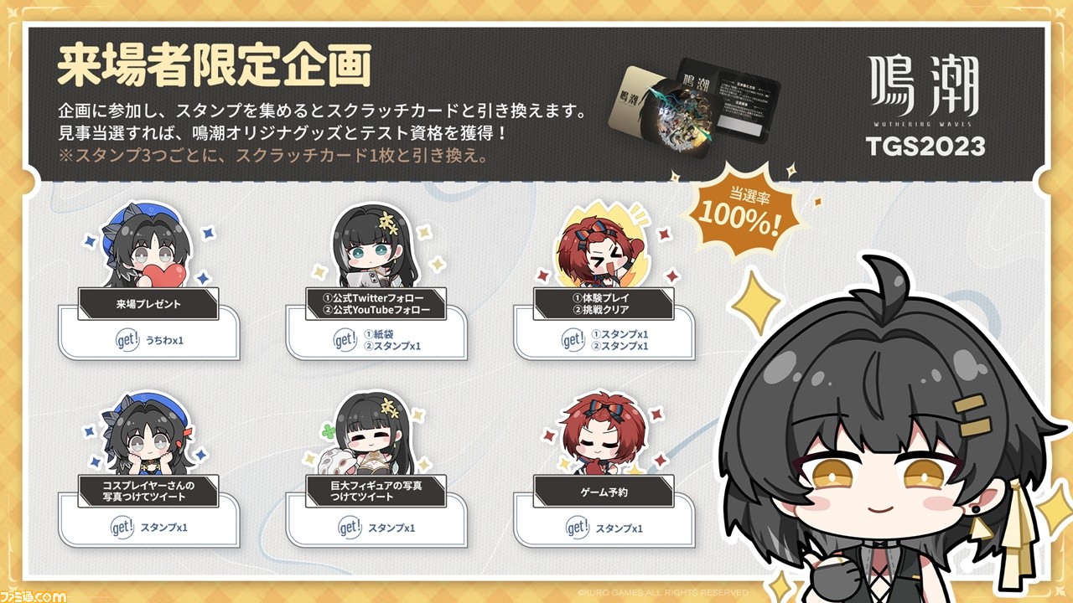The image size is (1073, 603).
Task: Click the chibi girl hugging white plush
Action: 374,433
